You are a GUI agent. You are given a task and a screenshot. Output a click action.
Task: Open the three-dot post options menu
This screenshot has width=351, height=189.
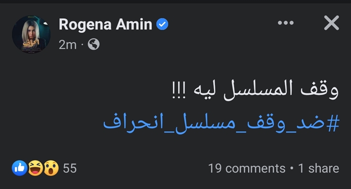coord(285,23)
